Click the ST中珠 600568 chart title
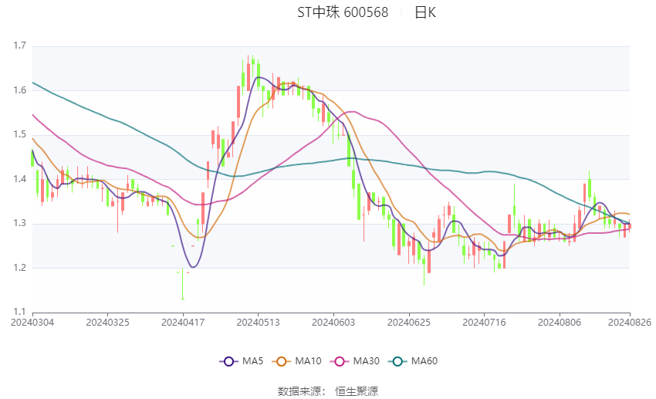The image size is (656, 399). click(343, 12)
